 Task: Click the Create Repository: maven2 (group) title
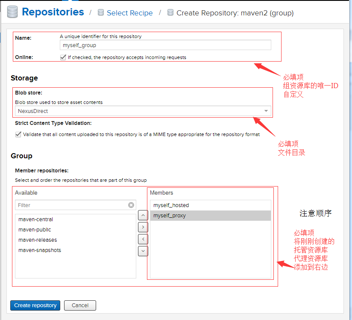235,13
